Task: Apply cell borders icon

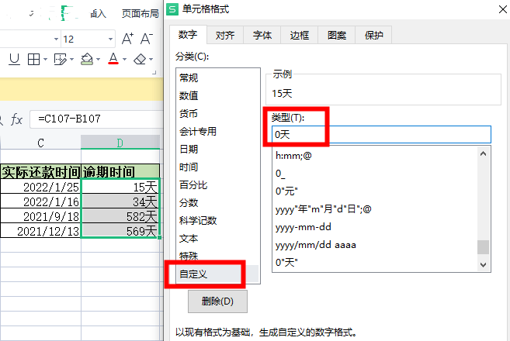Action: coord(33,59)
